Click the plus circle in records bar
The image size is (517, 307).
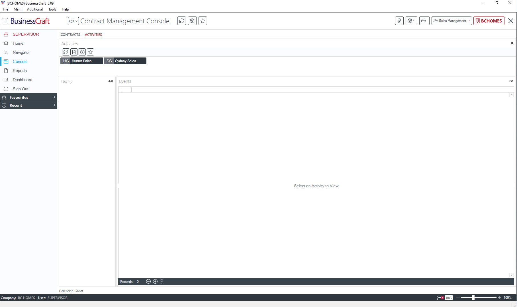[x=155, y=282]
